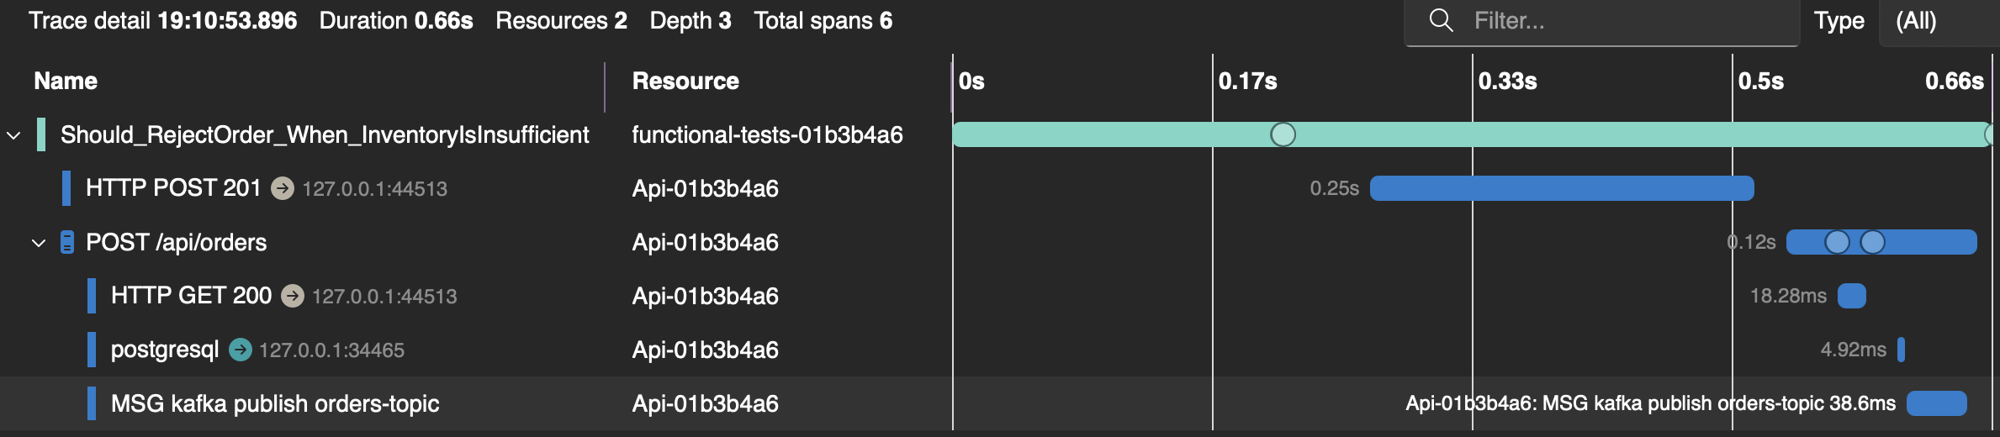Screen dimensions: 2000x437
Task: Click the Name column header
Action: 66,81
